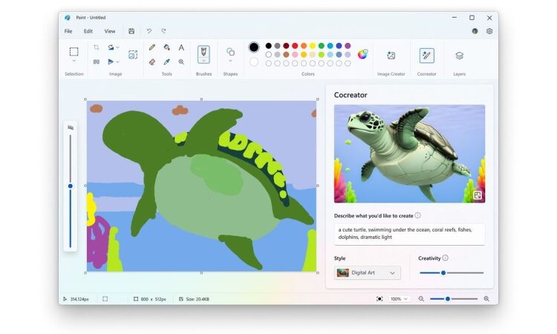This screenshot has width=557, height=334.
Task: Open the Edit colors wheel
Action: pyautogui.click(x=362, y=54)
